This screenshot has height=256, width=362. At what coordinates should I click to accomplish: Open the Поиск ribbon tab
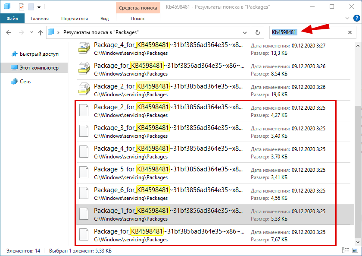[137, 19]
